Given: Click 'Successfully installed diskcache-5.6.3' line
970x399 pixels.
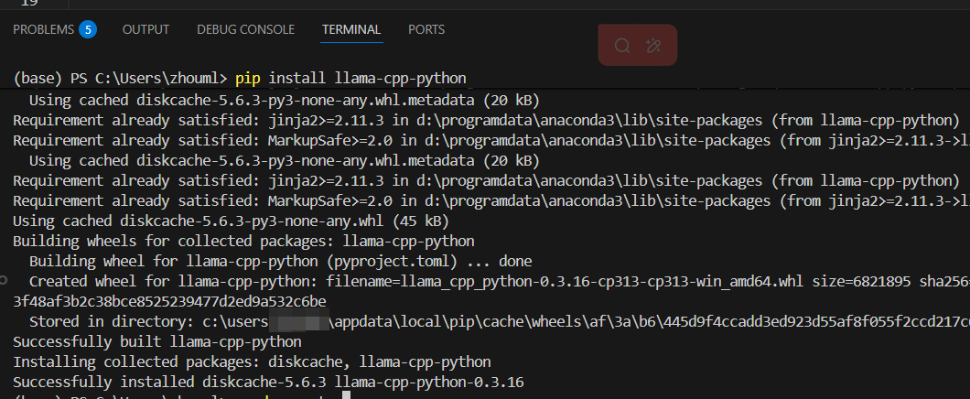Looking at the screenshot, I should pos(268,383).
